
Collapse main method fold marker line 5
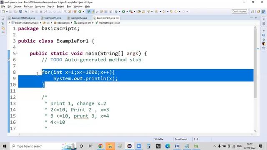[17, 53]
